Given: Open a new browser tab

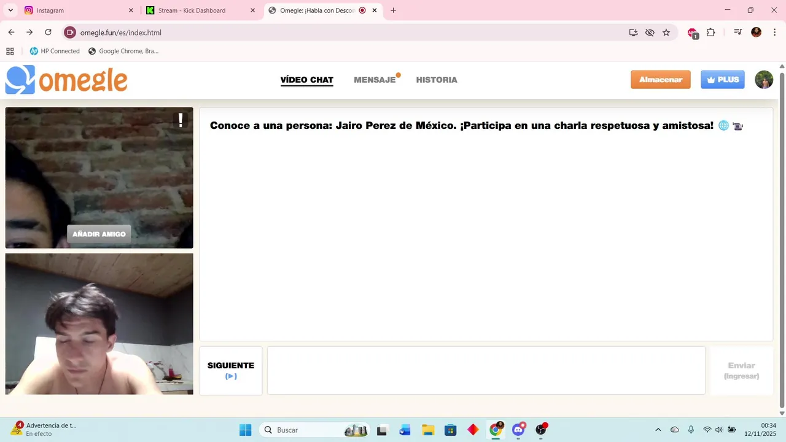Looking at the screenshot, I should 393,10.
